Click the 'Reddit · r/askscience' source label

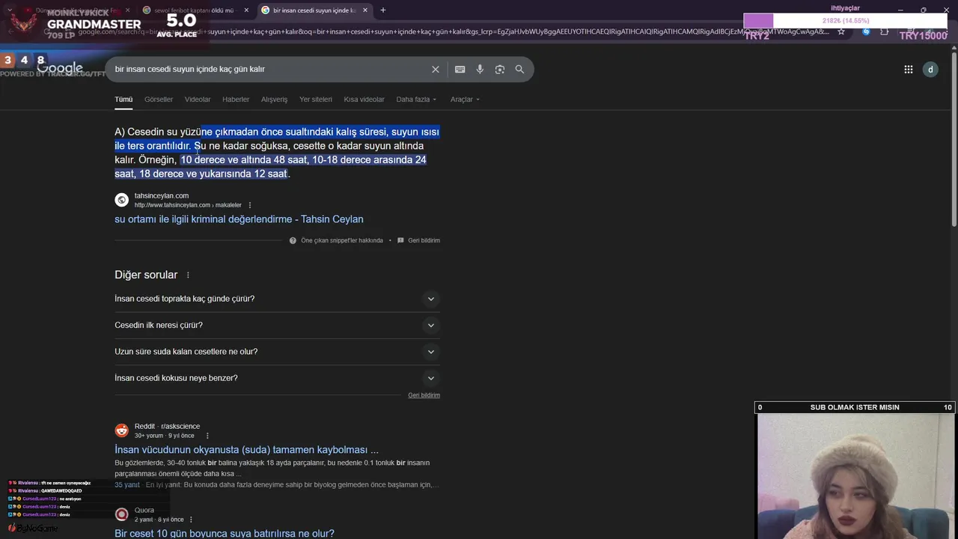[167, 427]
